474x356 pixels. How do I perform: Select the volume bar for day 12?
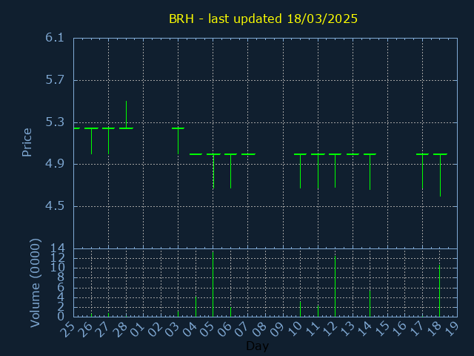pyautogui.click(x=335, y=286)
